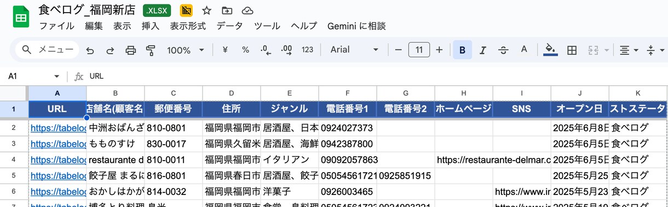Click the font size field showing 11
The image size is (668, 207).
coord(419,50)
